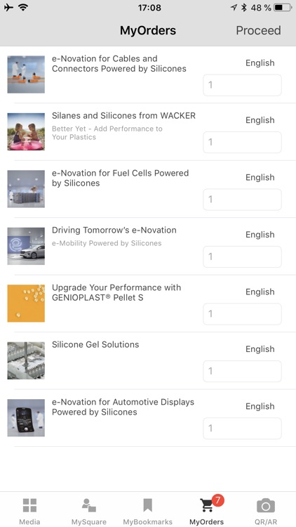Open the QR/AR camera icon
This screenshot has height=527, width=296.
point(266,505)
